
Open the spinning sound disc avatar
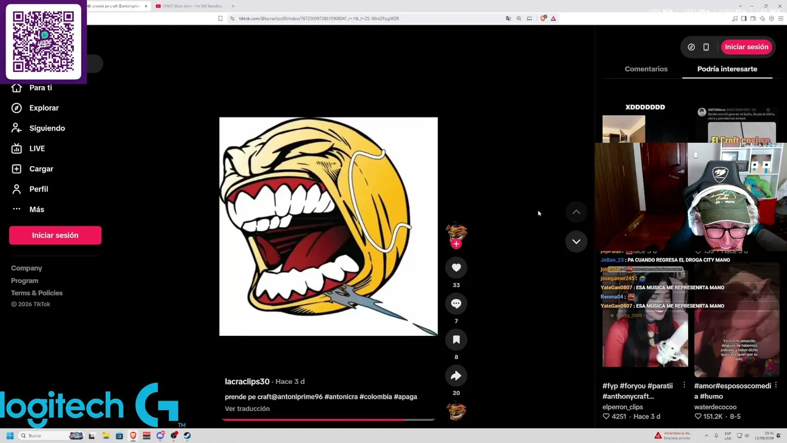456,412
